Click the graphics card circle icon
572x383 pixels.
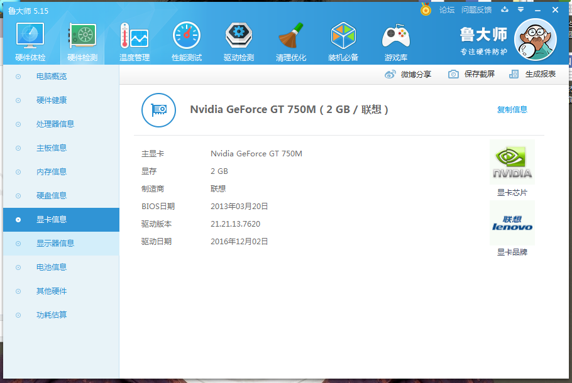(x=158, y=110)
